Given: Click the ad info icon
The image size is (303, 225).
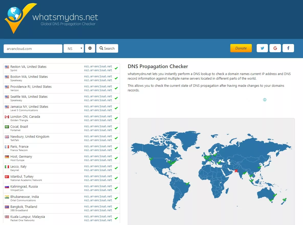Looking at the screenshot, I should 265,100.
